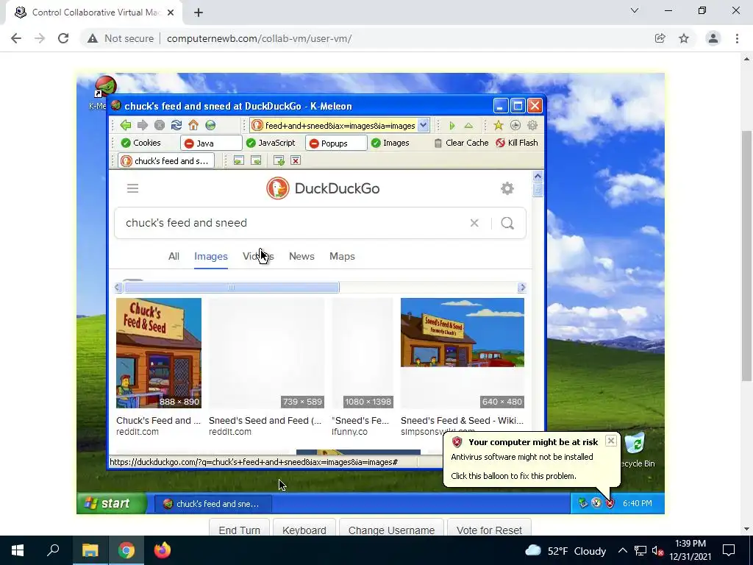Click the green Up triangle icon
This screenshot has height=565, width=753.
click(468, 126)
